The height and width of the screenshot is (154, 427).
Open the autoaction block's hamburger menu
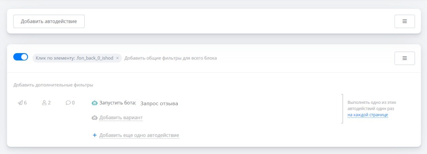click(404, 58)
